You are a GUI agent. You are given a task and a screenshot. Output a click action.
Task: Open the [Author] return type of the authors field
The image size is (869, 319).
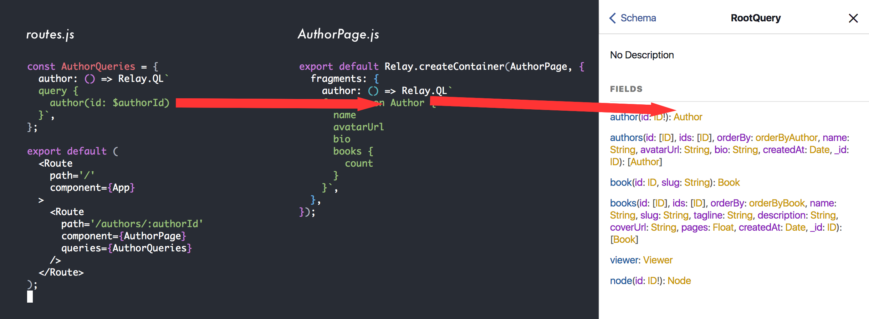click(x=645, y=162)
